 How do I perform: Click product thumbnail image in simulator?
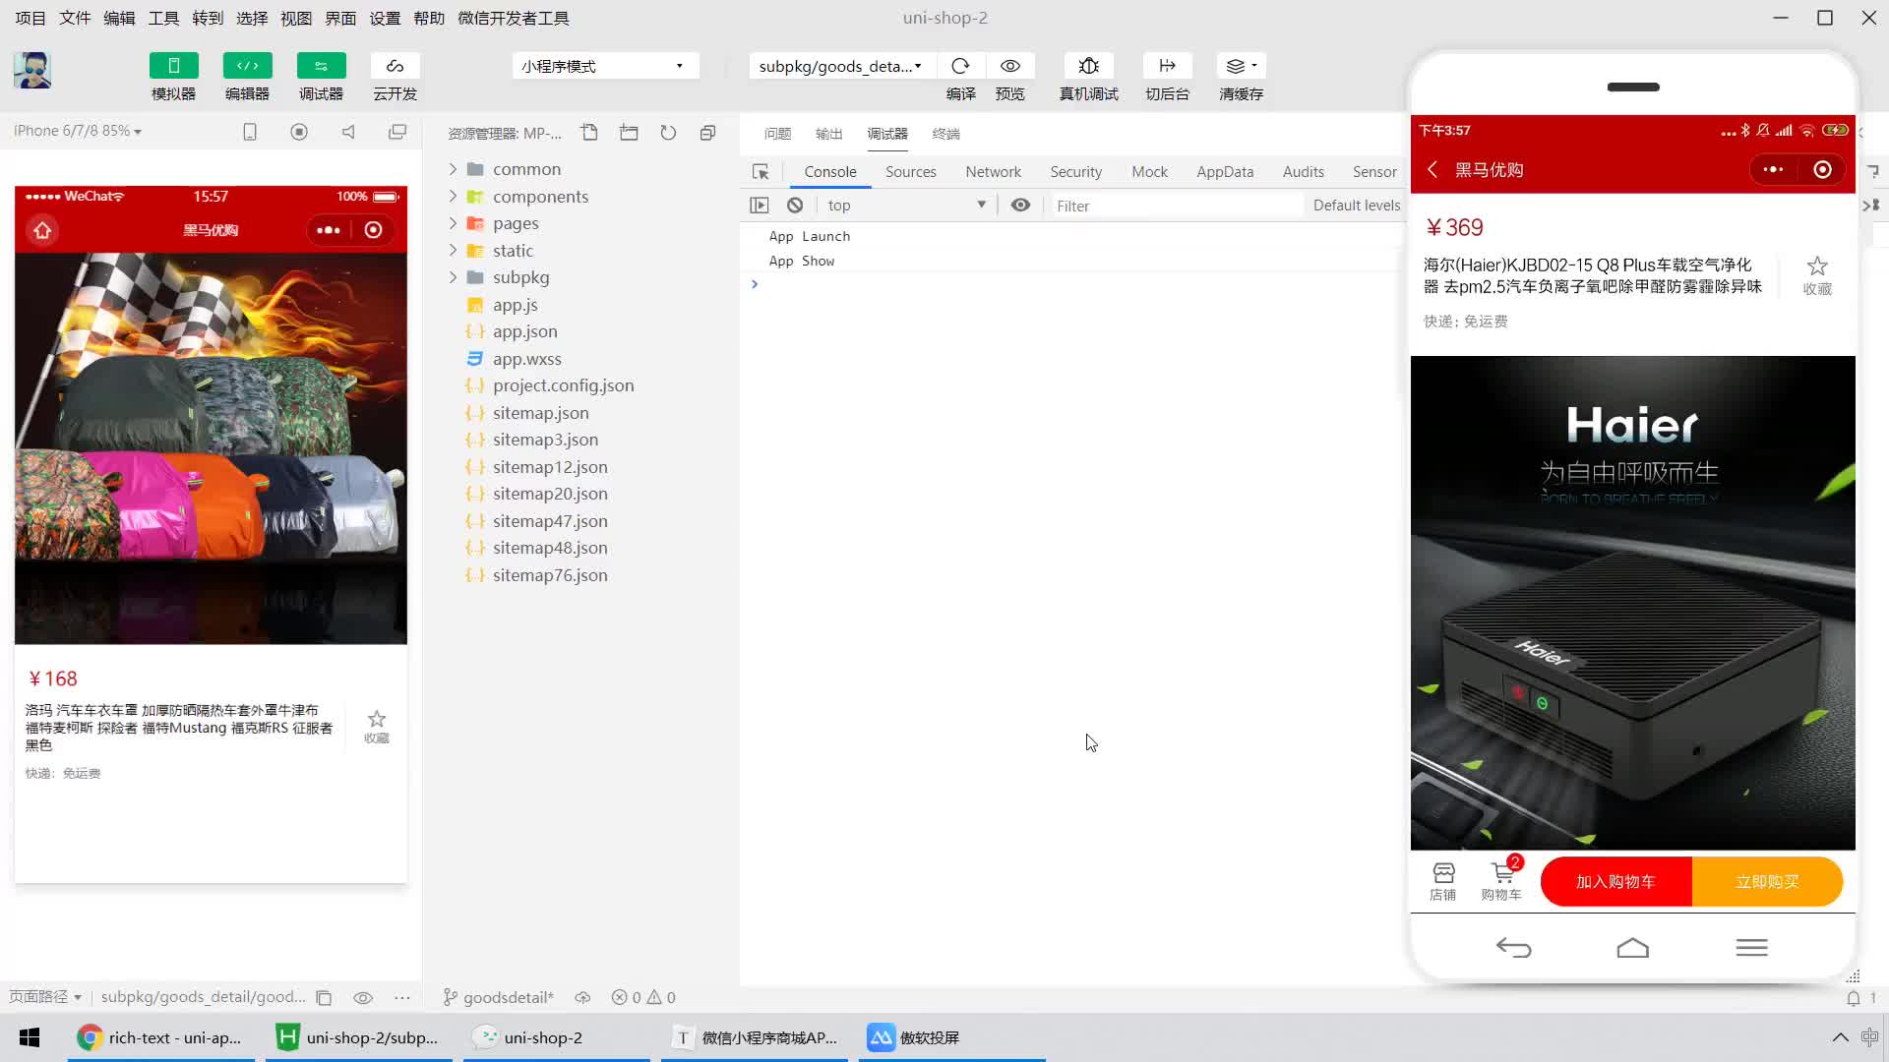pyautogui.click(x=211, y=447)
